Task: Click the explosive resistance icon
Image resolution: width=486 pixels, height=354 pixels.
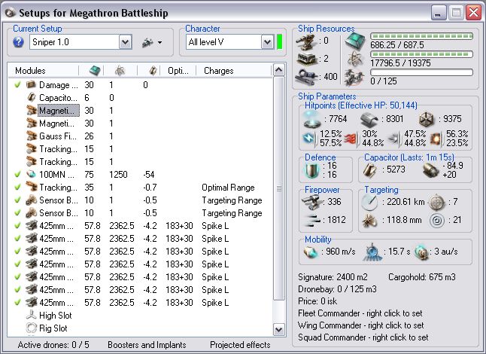Action: [436, 139]
